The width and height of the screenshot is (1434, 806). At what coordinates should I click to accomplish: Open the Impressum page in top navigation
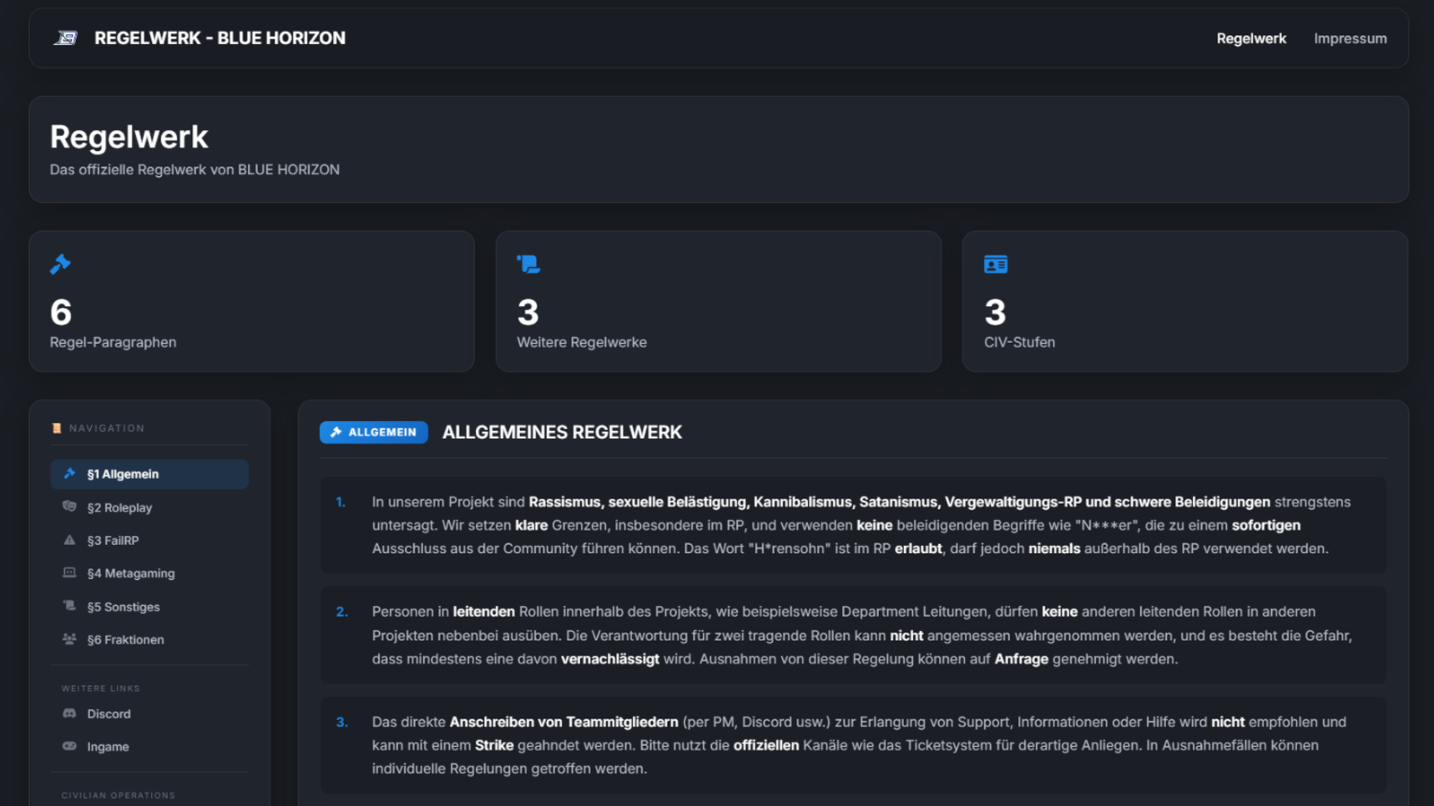pos(1350,38)
